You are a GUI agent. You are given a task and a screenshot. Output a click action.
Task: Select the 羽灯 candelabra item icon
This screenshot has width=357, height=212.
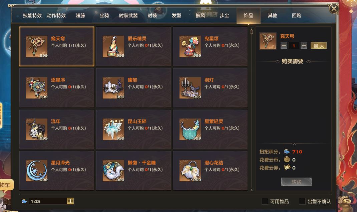pos(190,88)
